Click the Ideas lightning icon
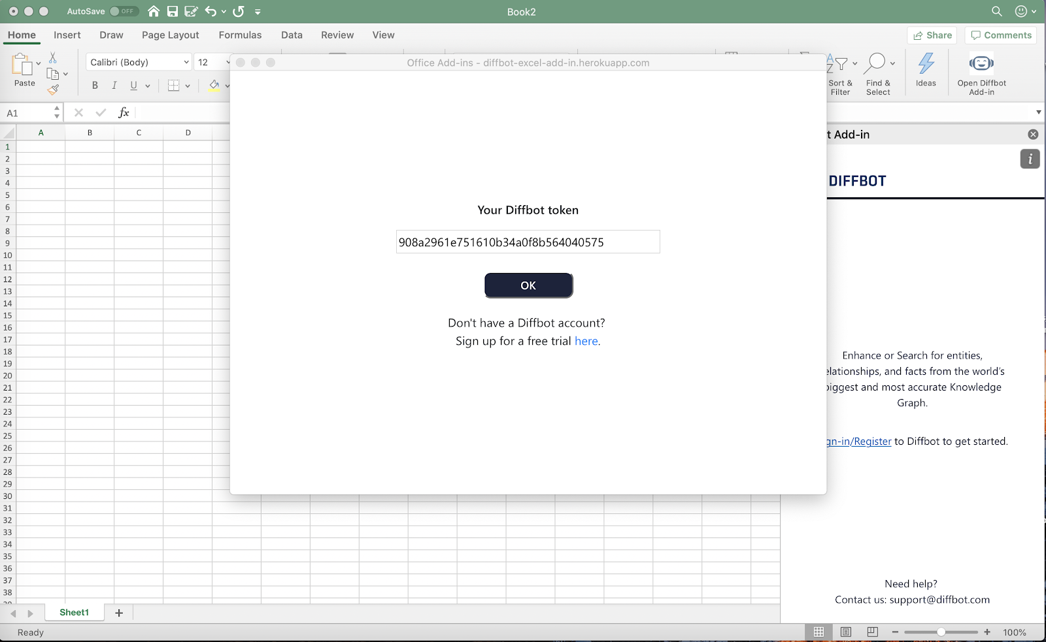The width and height of the screenshot is (1046, 642). tap(926, 63)
